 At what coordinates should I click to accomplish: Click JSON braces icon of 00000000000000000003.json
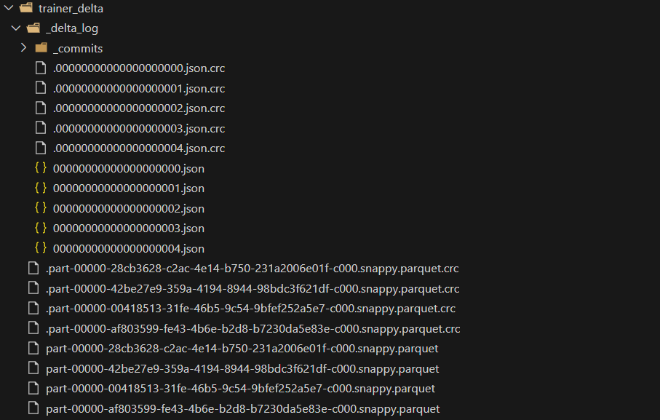pos(41,228)
